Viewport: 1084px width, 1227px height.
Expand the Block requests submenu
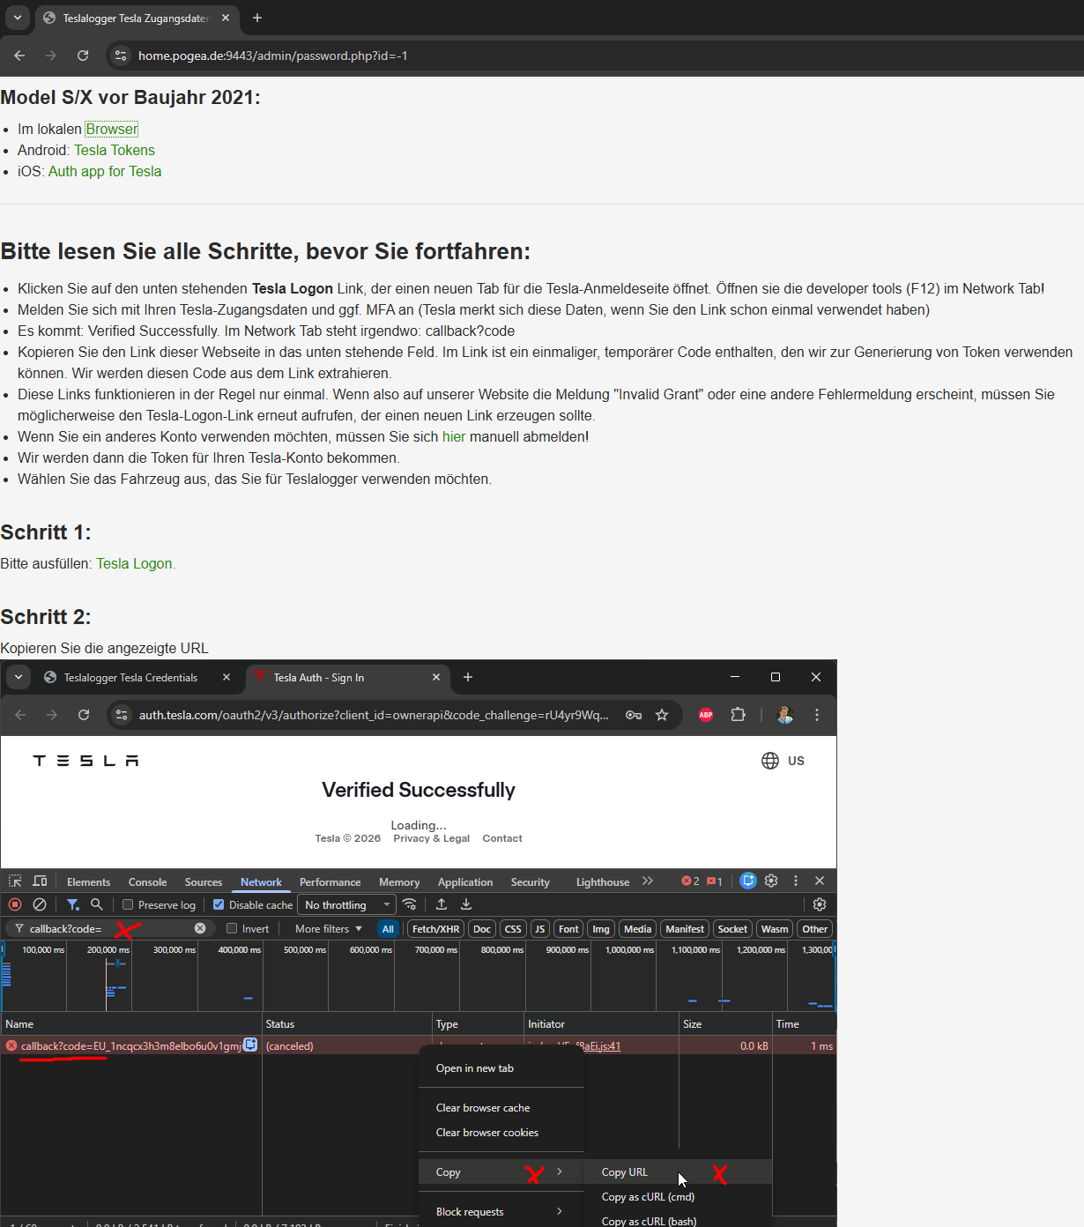coord(501,1212)
